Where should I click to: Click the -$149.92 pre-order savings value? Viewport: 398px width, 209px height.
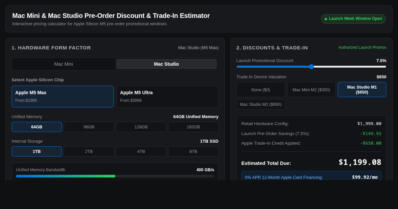pos(370,133)
